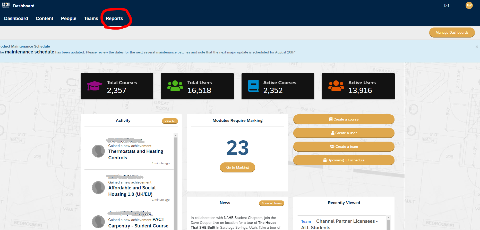Dismiss the maintenance schedule banner
Viewport: 480px width, 230px height.
pyautogui.click(x=477, y=47)
